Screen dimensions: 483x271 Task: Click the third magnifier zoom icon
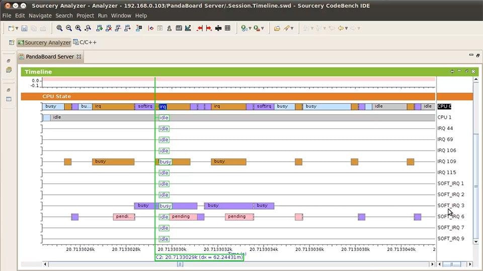coord(78,28)
